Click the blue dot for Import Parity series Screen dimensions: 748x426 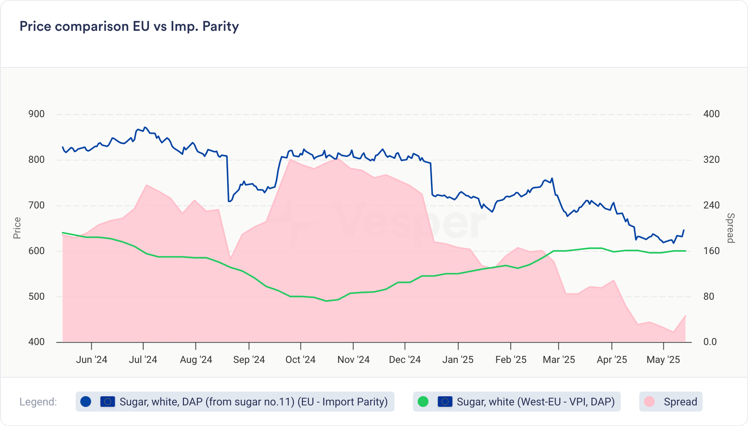pyautogui.click(x=86, y=402)
